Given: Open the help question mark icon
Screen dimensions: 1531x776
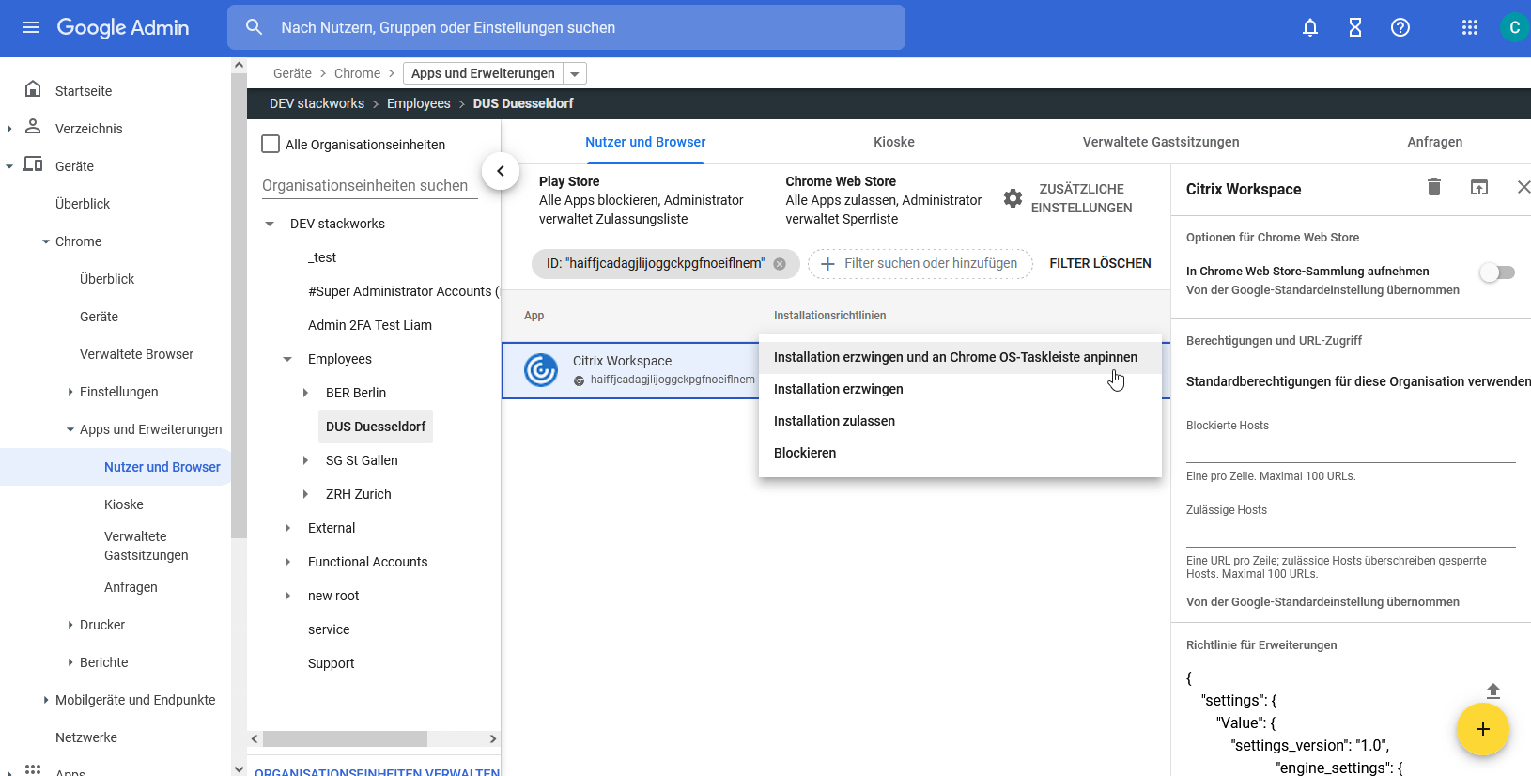Looking at the screenshot, I should click(x=1400, y=27).
